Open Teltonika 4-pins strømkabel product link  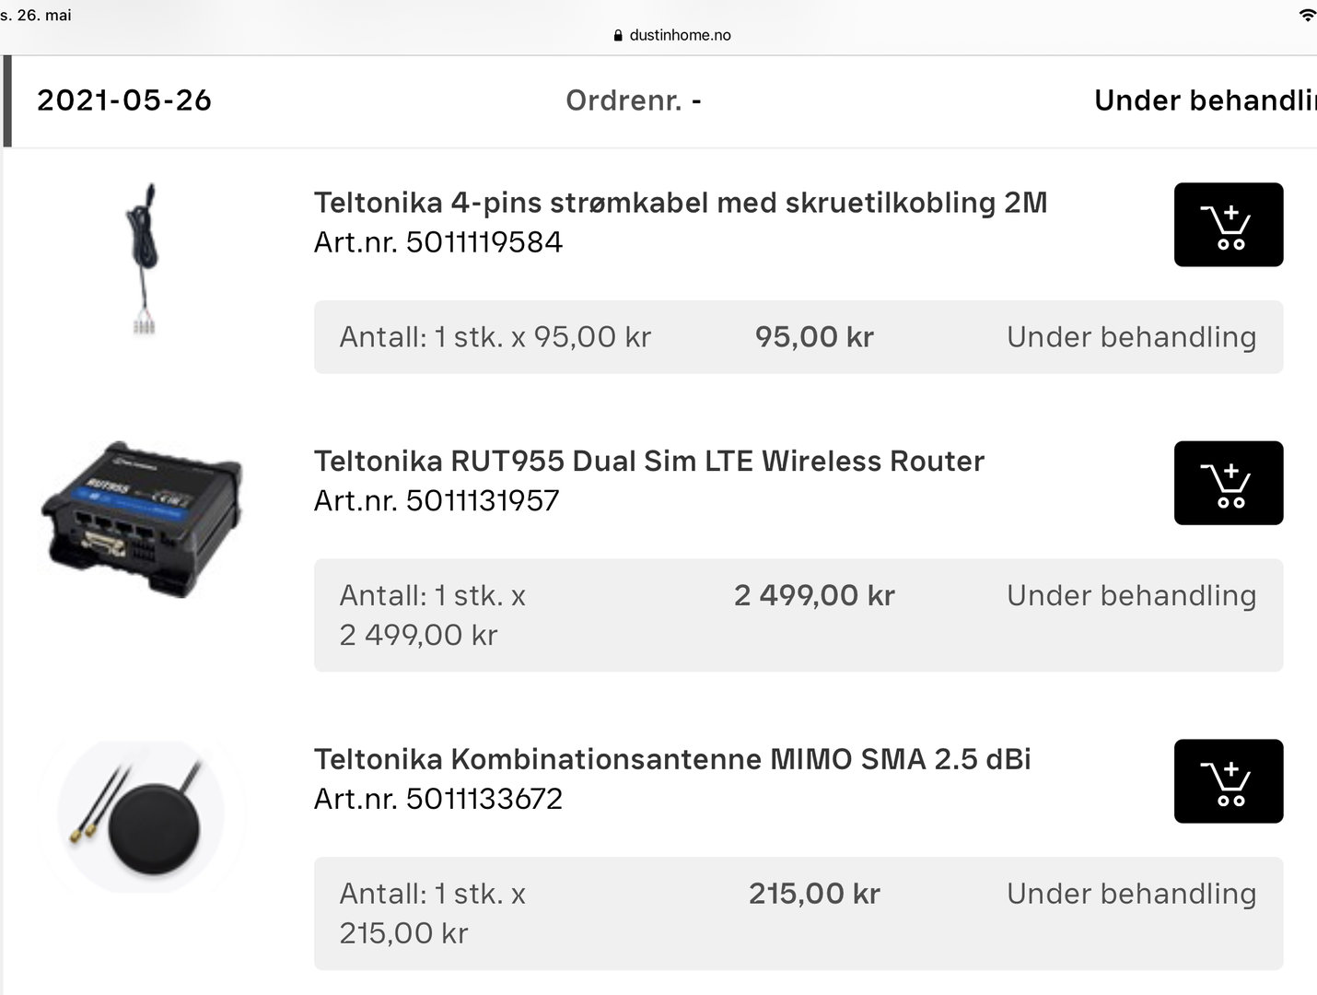click(681, 203)
